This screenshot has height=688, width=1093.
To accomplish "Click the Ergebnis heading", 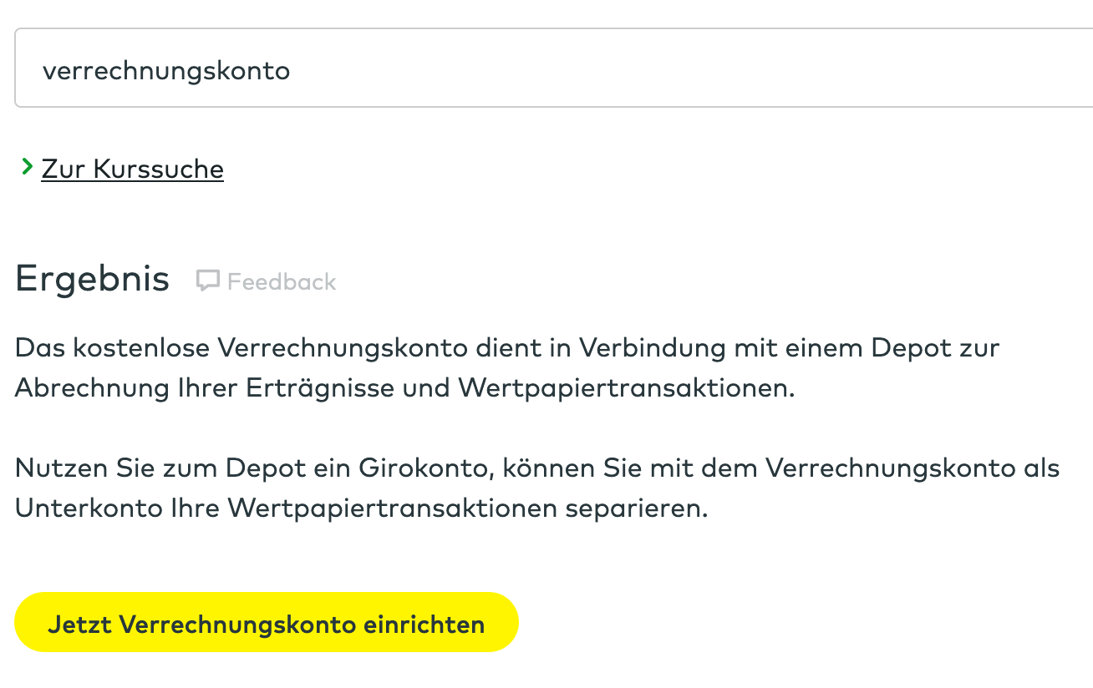I will tap(92, 280).
